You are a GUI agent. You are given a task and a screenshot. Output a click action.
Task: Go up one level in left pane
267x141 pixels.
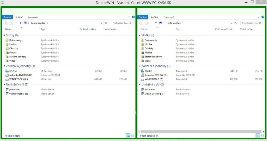20,23
